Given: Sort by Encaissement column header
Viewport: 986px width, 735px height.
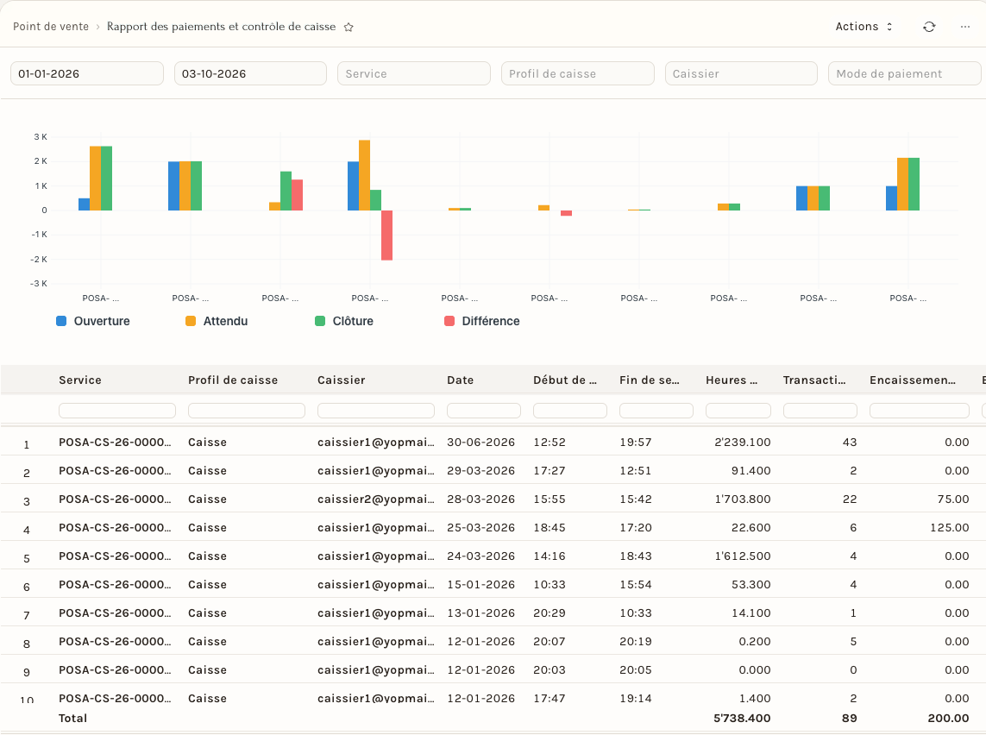Looking at the screenshot, I should [913, 380].
